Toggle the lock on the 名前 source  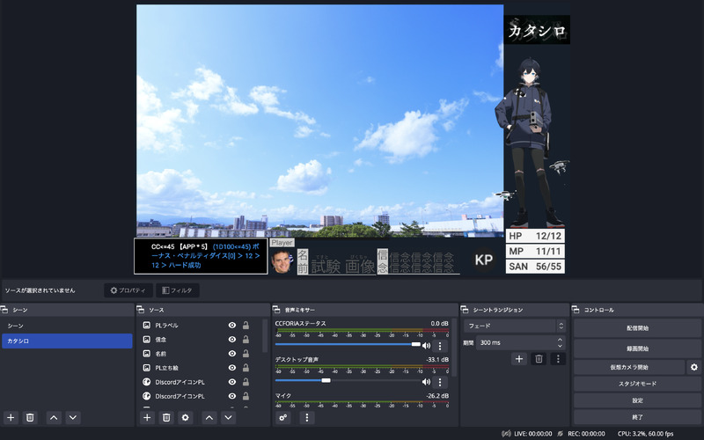[x=246, y=354]
